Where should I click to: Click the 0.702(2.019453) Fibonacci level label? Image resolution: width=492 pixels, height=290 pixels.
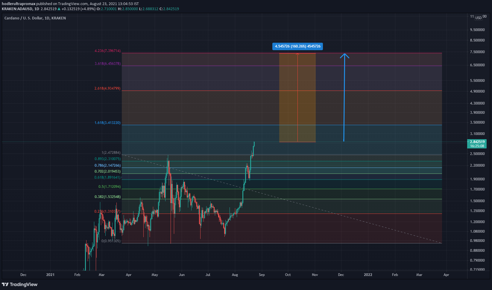(108, 171)
